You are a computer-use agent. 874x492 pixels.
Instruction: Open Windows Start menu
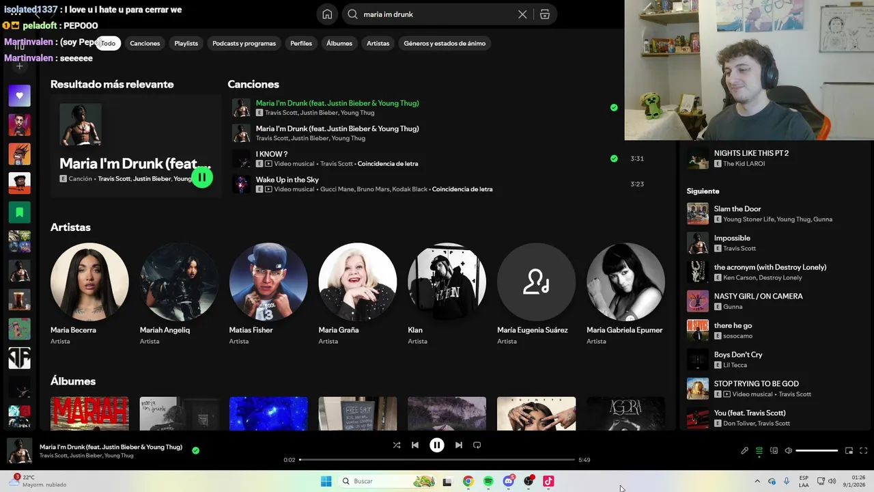pyautogui.click(x=326, y=481)
